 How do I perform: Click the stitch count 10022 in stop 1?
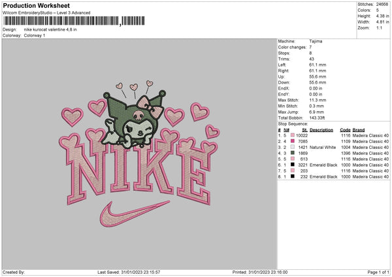[x=302, y=135]
